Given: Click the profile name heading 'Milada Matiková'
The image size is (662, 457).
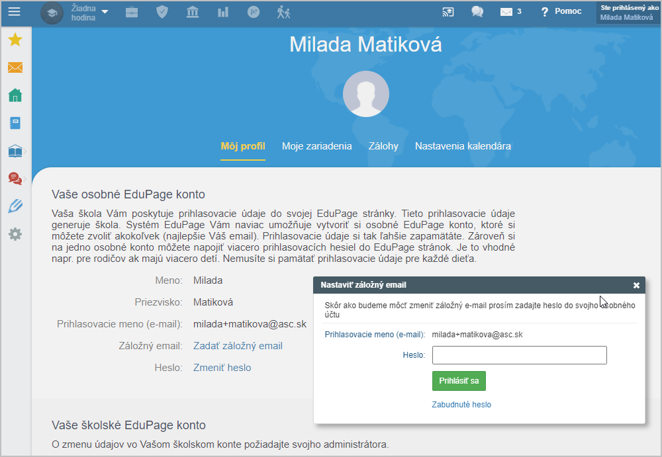Looking at the screenshot, I should click(x=365, y=45).
